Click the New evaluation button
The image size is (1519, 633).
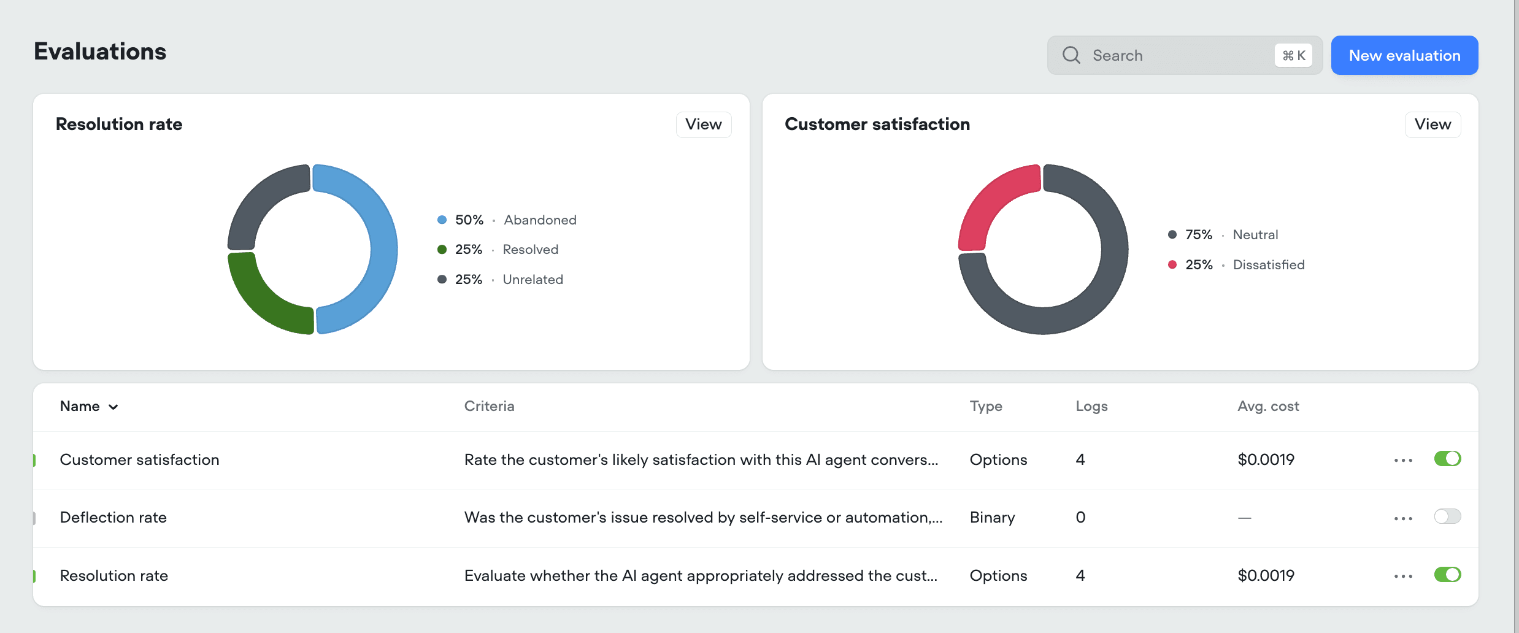pos(1404,55)
